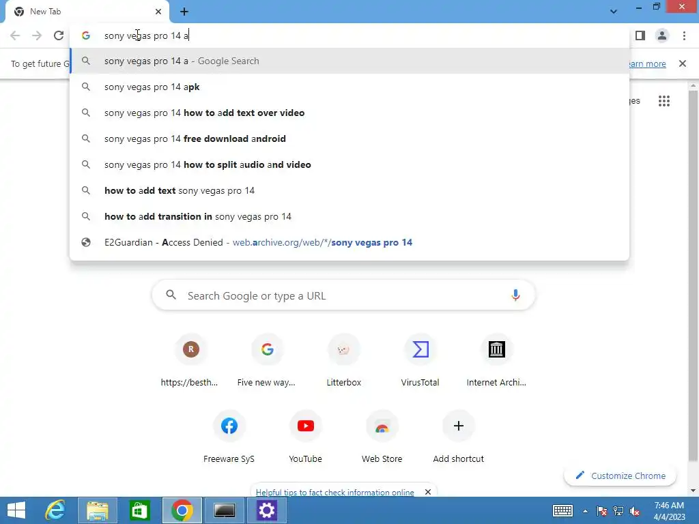Close the New Tab tab
This screenshot has width=699, height=524.
pyautogui.click(x=158, y=12)
